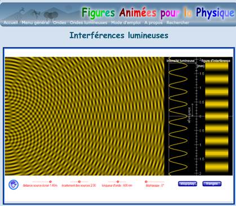Adjust the distance source-écran slider handle
Screen dimensions: 236x206
click(50, 182)
